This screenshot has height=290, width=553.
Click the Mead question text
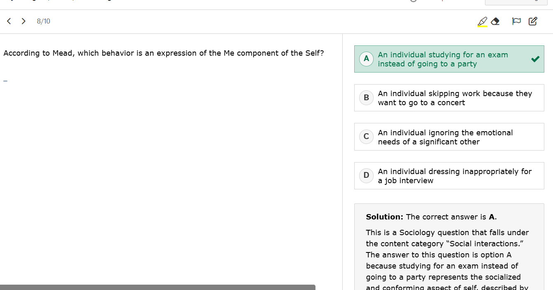[164, 53]
